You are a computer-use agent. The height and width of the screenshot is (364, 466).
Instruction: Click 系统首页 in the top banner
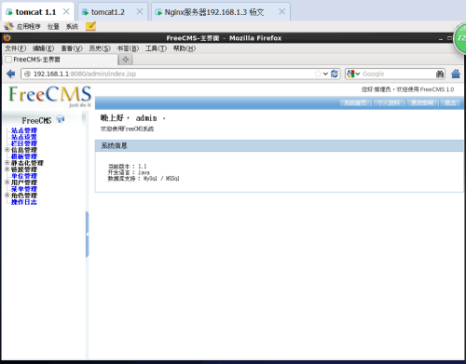tap(355, 102)
